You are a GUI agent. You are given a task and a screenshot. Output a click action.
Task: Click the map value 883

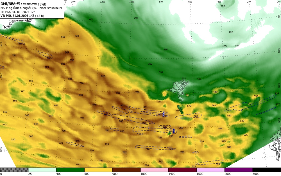118,93
